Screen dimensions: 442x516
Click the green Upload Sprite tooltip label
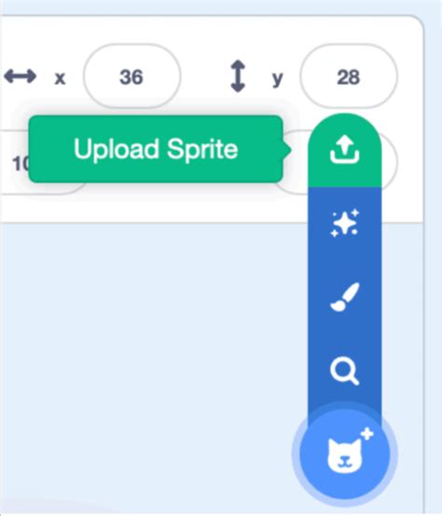(x=156, y=149)
